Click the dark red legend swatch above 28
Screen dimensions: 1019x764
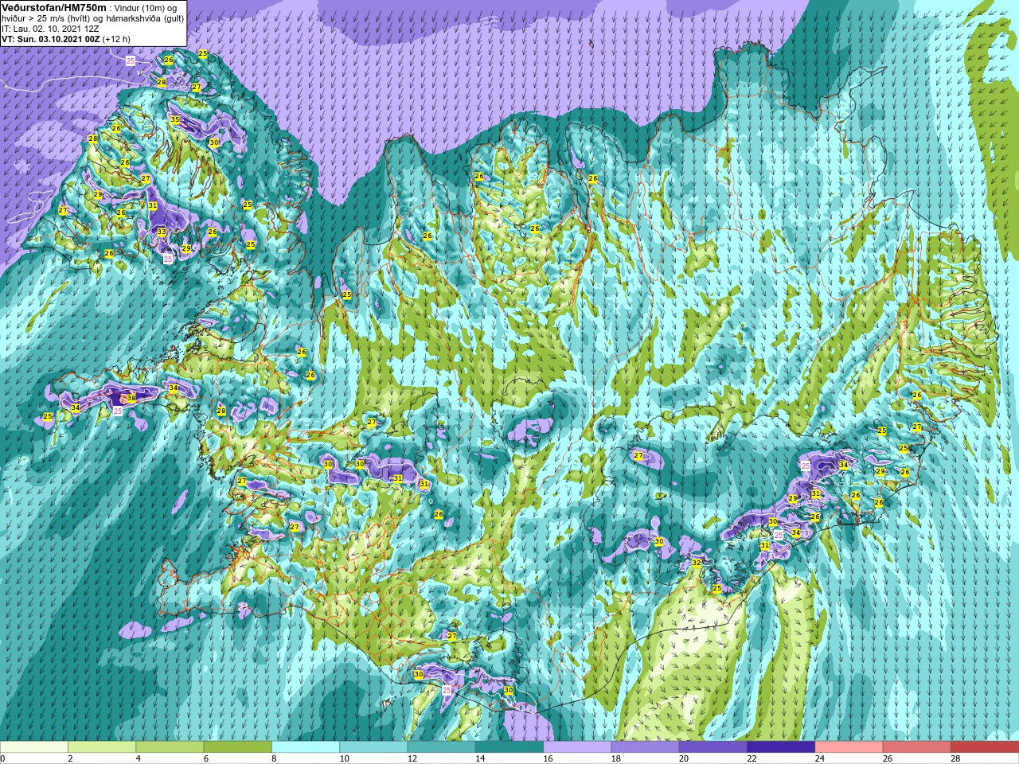click(x=985, y=746)
